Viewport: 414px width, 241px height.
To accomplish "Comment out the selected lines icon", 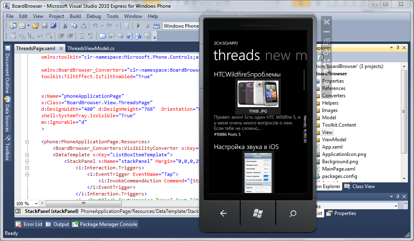I will [82, 36].
